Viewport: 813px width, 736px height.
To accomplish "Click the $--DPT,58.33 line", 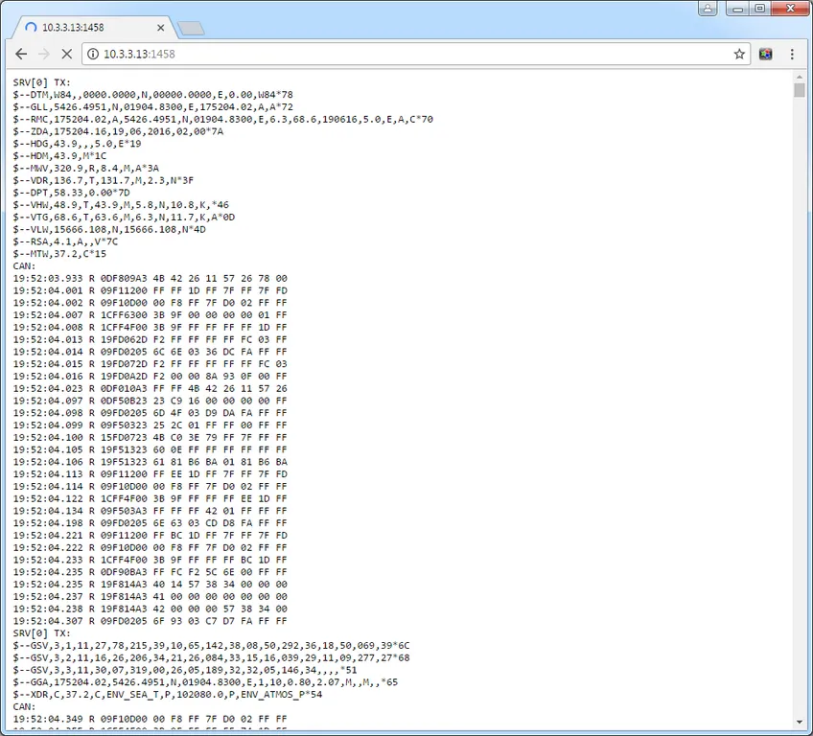I will point(72,193).
